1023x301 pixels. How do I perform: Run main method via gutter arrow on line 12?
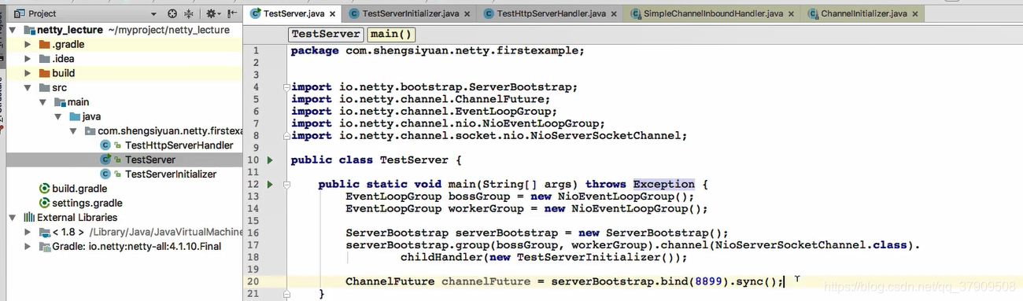(x=270, y=185)
